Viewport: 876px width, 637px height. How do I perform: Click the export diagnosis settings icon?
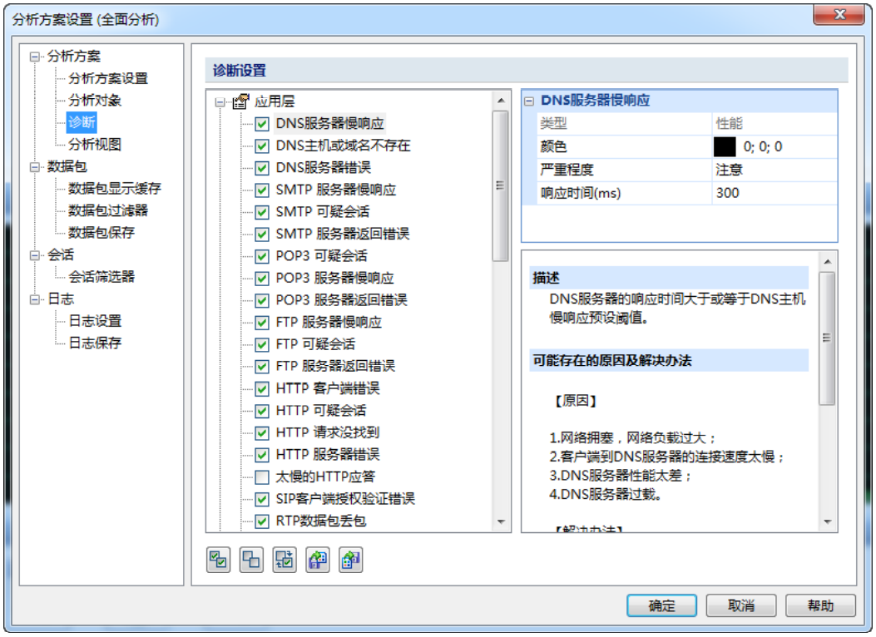pos(351,560)
